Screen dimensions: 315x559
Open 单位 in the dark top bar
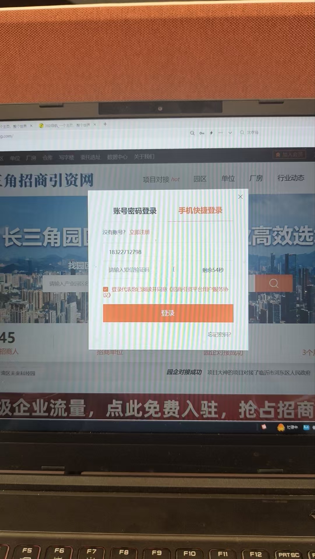(x=15, y=158)
